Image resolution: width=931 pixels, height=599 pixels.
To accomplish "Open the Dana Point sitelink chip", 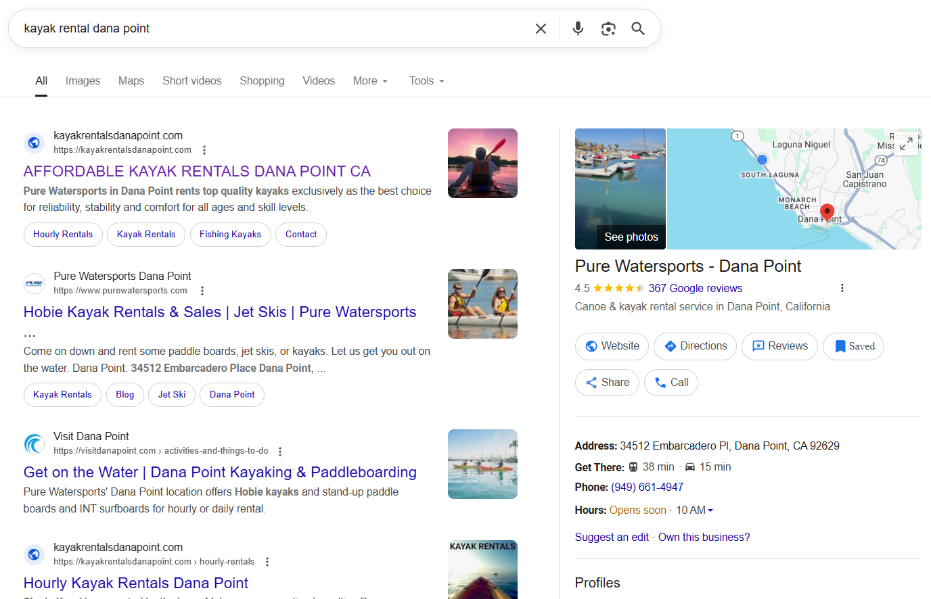I will point(232,395).
